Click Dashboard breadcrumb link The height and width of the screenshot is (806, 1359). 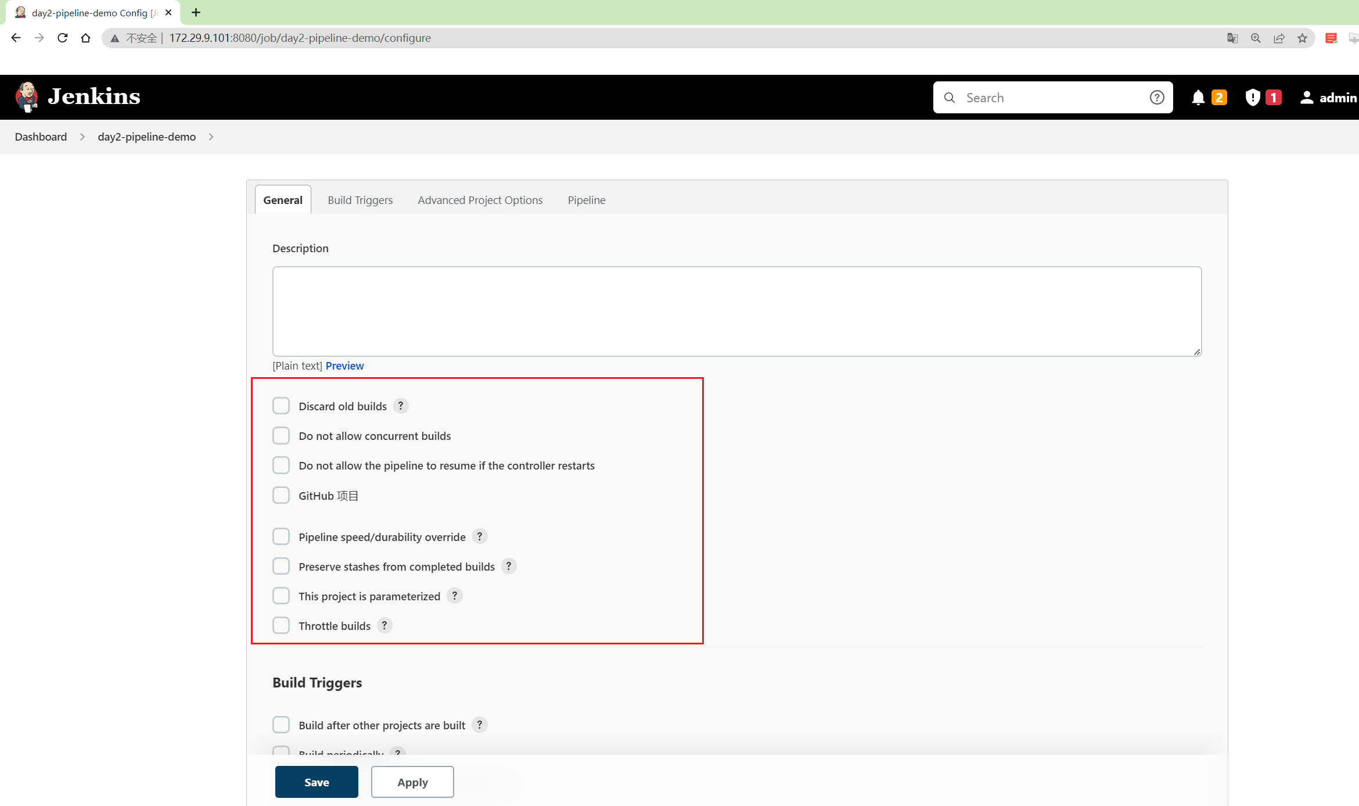(40, 136)
